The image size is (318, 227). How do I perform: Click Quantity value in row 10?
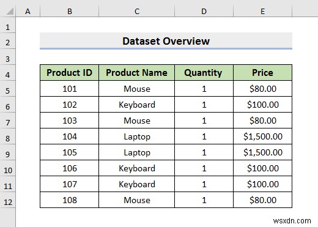(204, 168)
